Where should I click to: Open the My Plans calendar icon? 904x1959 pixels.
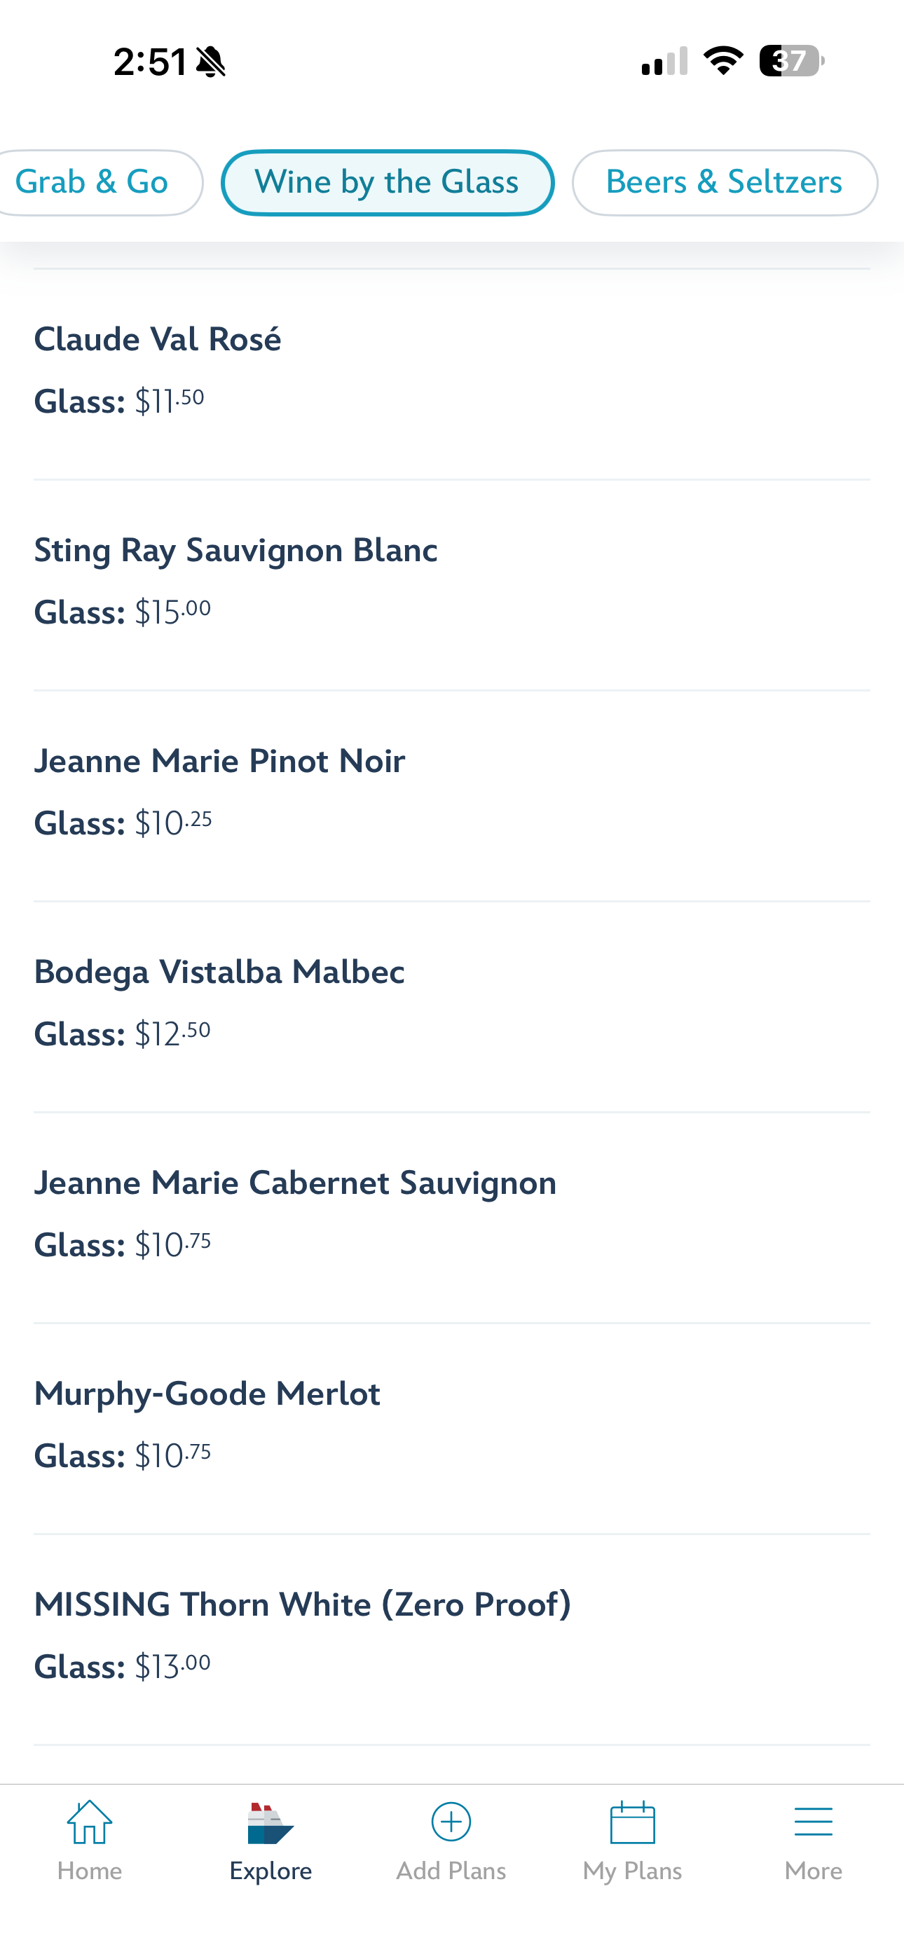pos(632,1822)
